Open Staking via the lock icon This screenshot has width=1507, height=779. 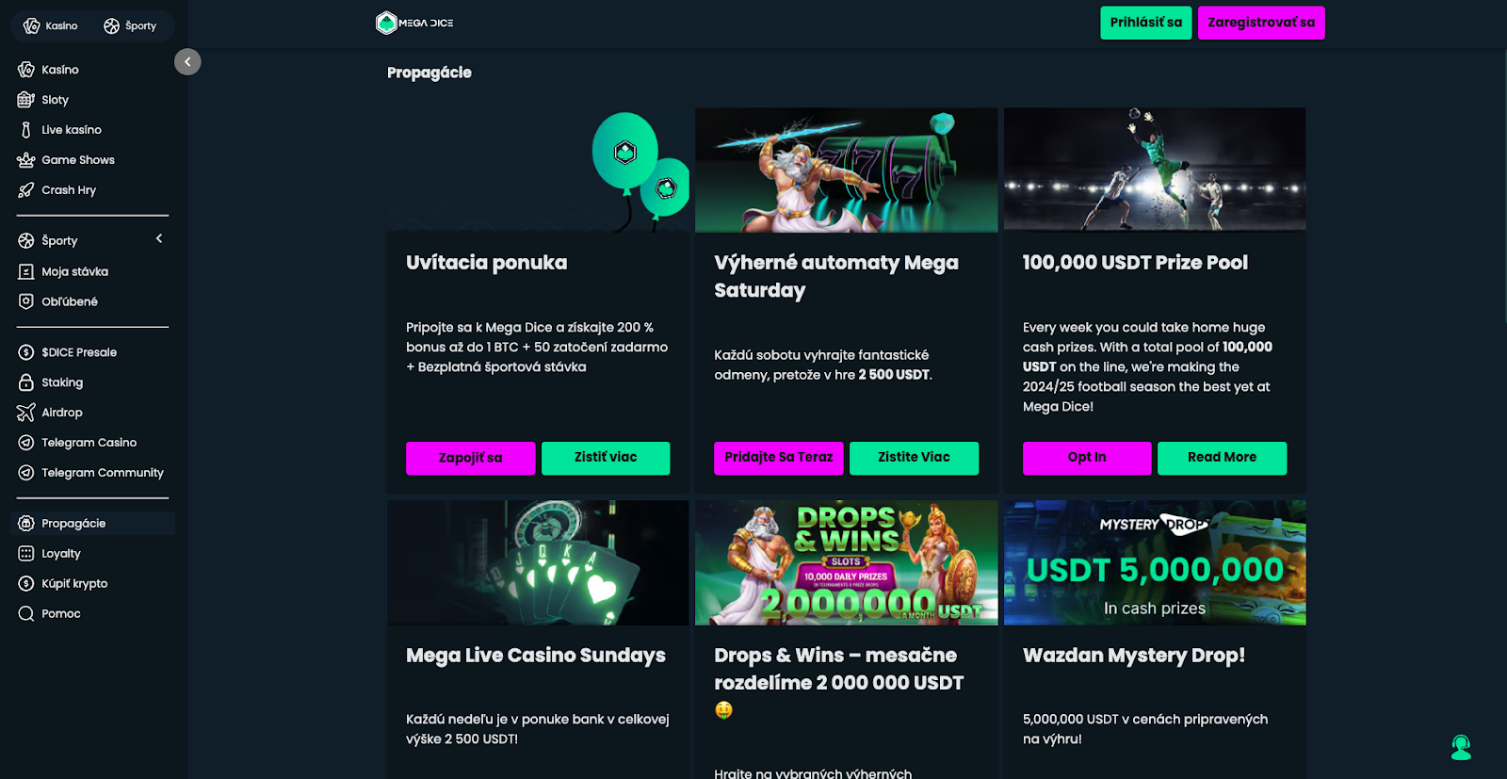25,382
